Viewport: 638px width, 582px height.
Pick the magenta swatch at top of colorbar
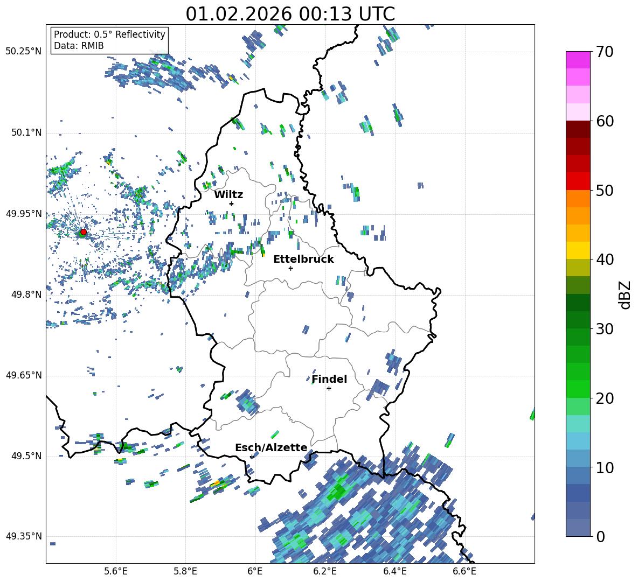pyautogui.click(x=578, y=60)
